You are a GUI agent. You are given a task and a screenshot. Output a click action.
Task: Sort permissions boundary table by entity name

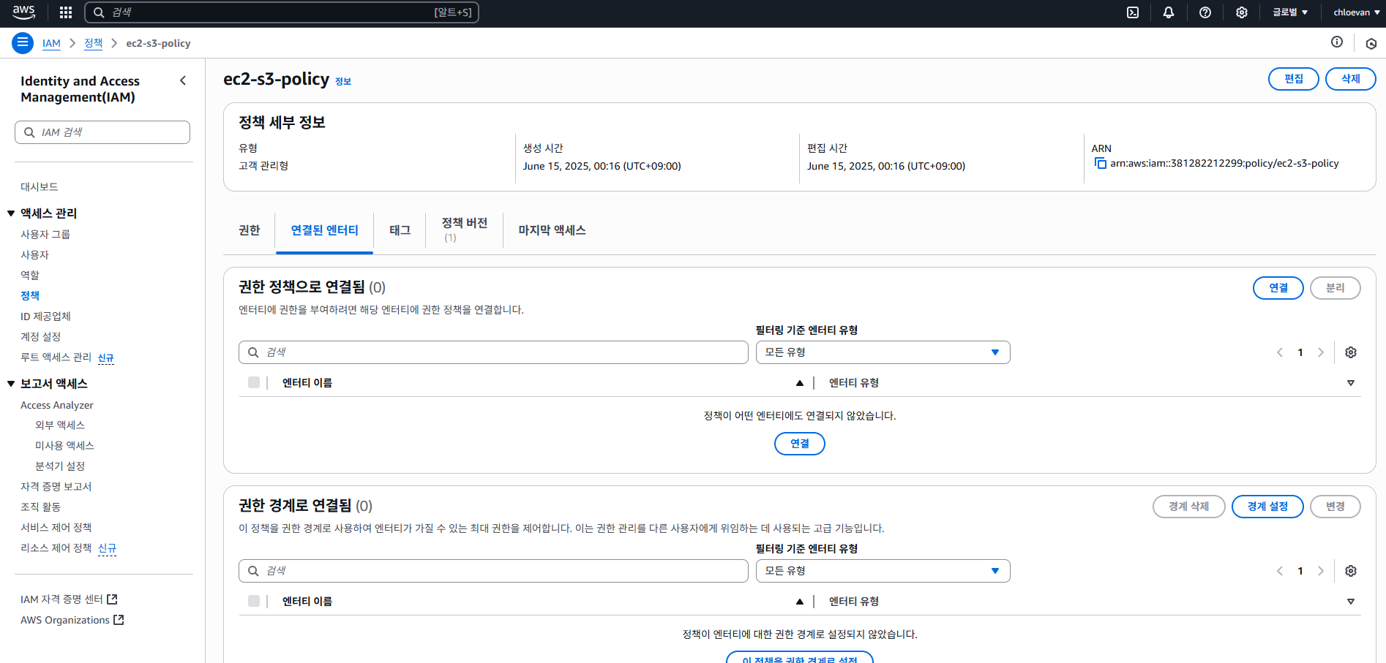click(800, 602)
